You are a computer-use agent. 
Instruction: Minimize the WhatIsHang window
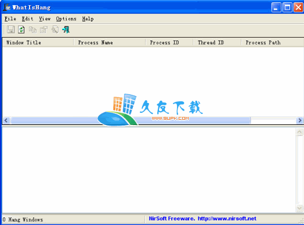(276, 8)
